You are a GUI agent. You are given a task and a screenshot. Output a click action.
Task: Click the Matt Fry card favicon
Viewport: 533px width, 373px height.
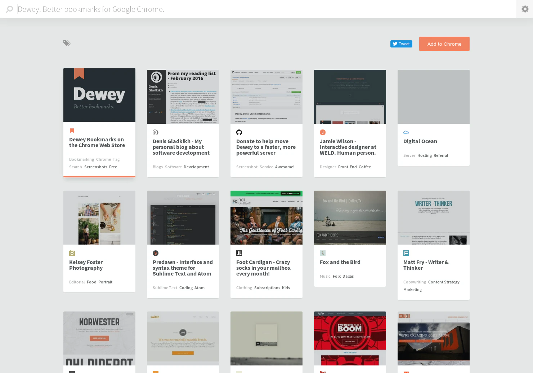click(x=406, y=253)
